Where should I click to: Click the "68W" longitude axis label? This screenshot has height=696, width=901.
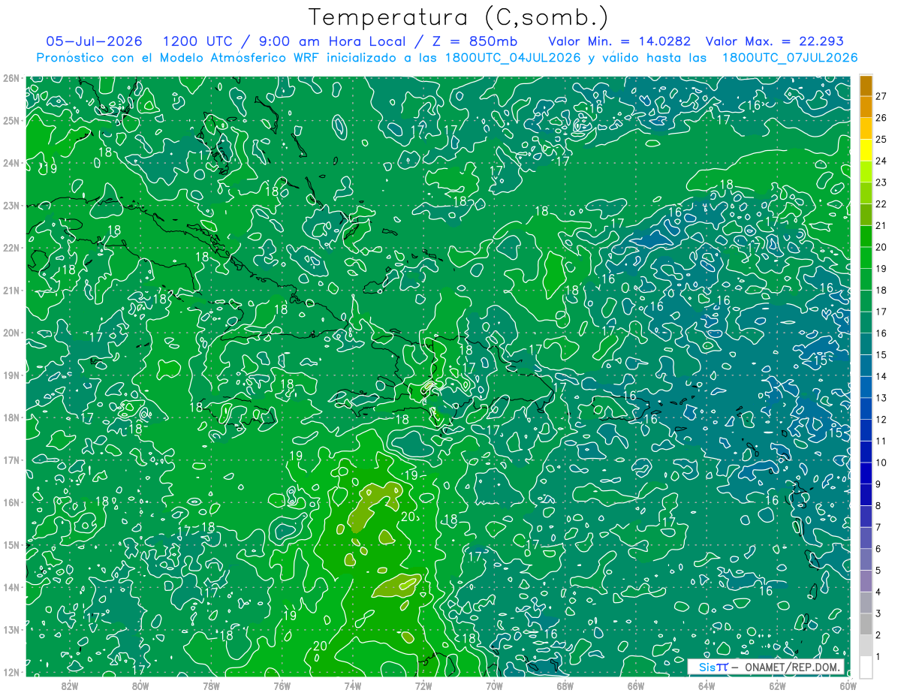click(565, 685)
